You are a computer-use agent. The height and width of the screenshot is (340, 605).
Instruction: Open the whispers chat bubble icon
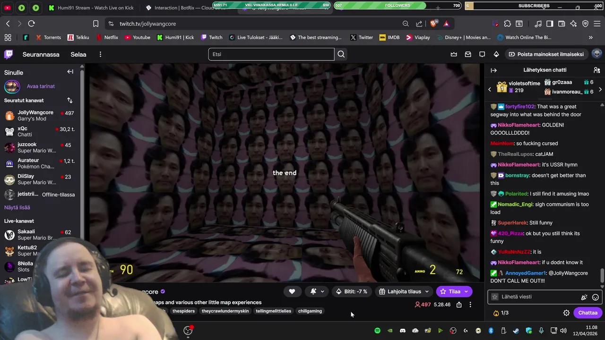[x=482, y=54]
